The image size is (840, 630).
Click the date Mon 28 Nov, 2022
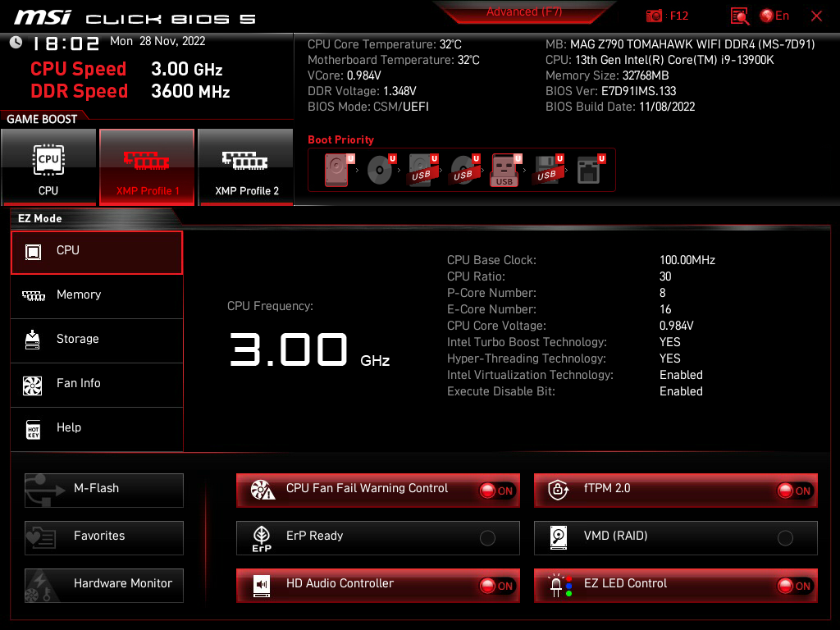coord(157,41)
